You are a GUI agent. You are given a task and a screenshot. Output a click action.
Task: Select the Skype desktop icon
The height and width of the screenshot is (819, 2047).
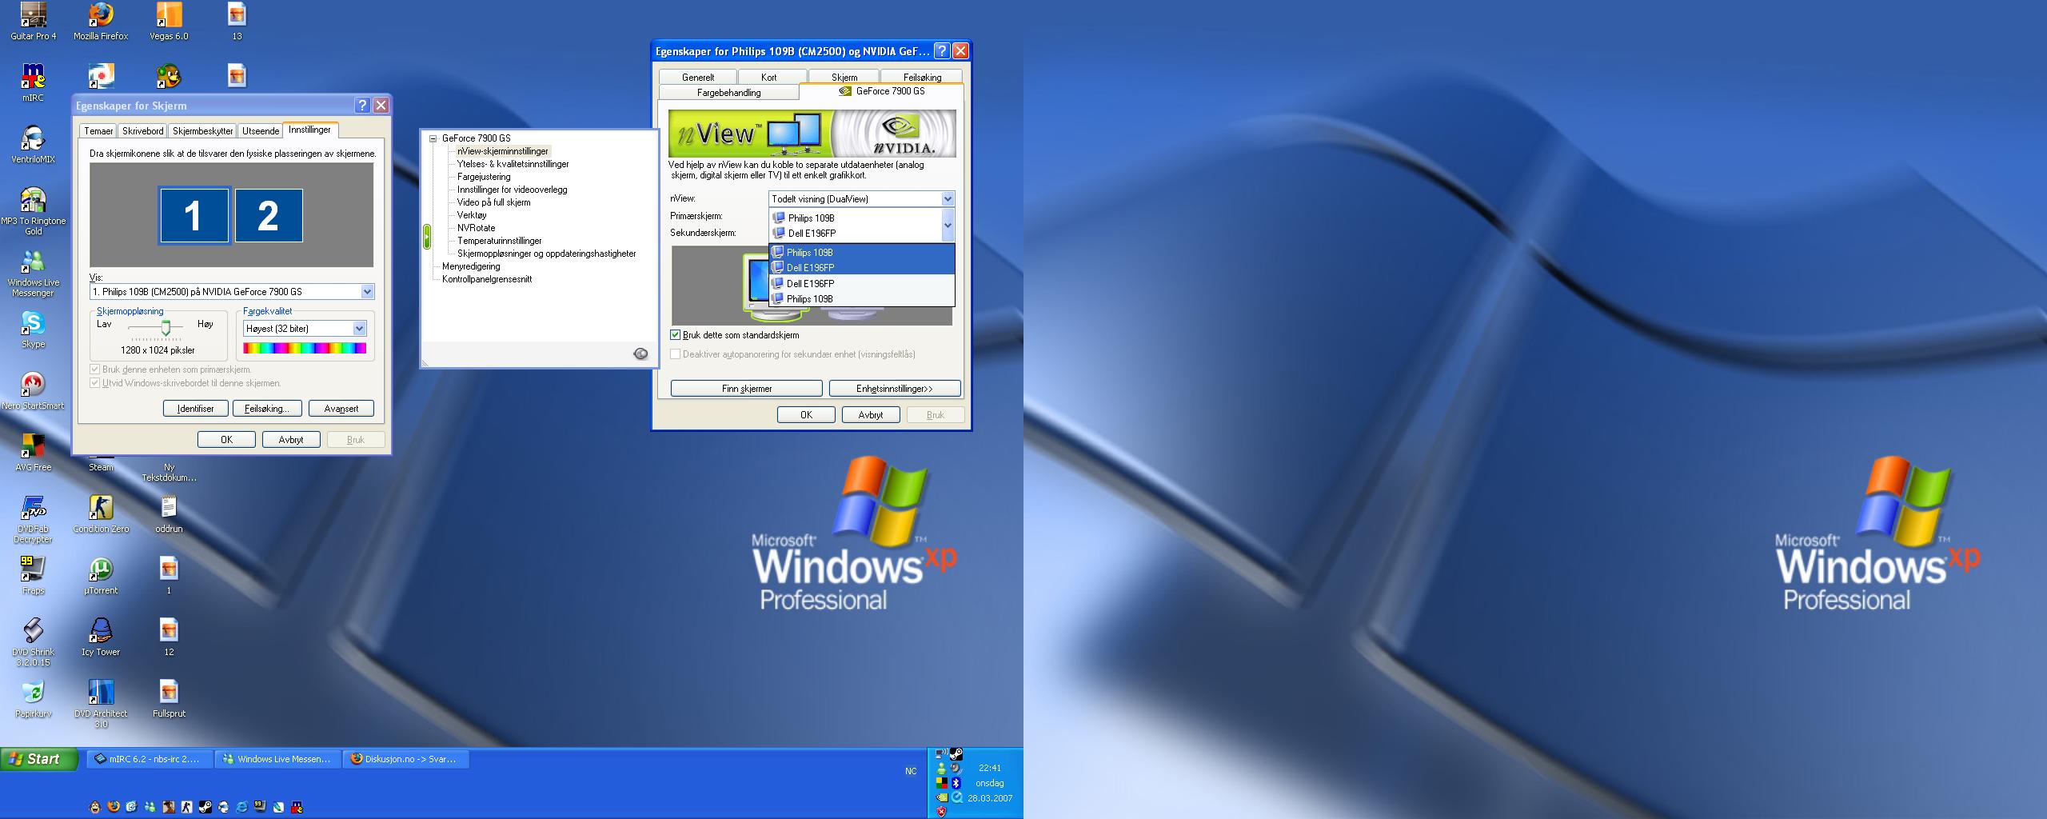click(x=33, y=330)
